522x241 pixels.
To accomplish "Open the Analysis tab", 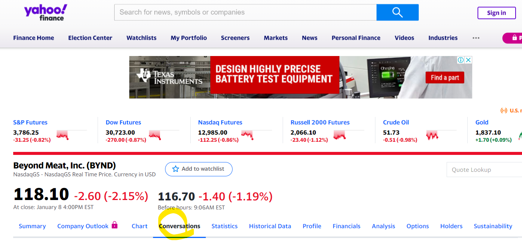I will pyautogui.click(x=384, y=226).
